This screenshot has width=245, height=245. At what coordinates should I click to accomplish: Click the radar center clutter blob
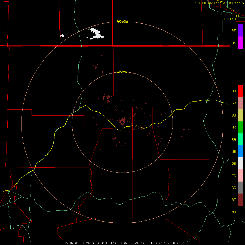pyautogui.click(x=122, y=122)
